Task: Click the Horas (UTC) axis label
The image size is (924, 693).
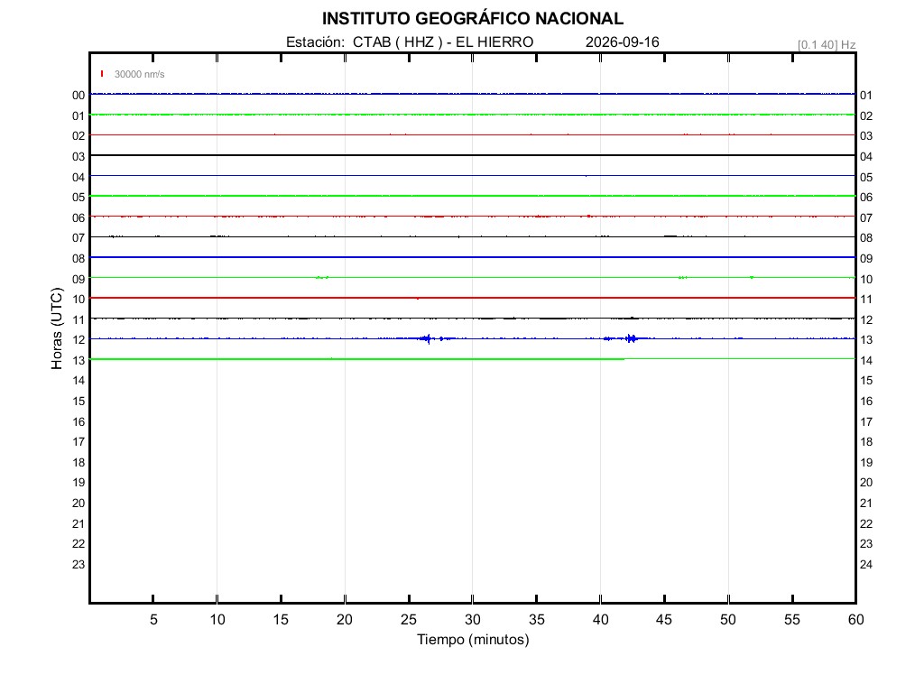Action: point(57,328)
